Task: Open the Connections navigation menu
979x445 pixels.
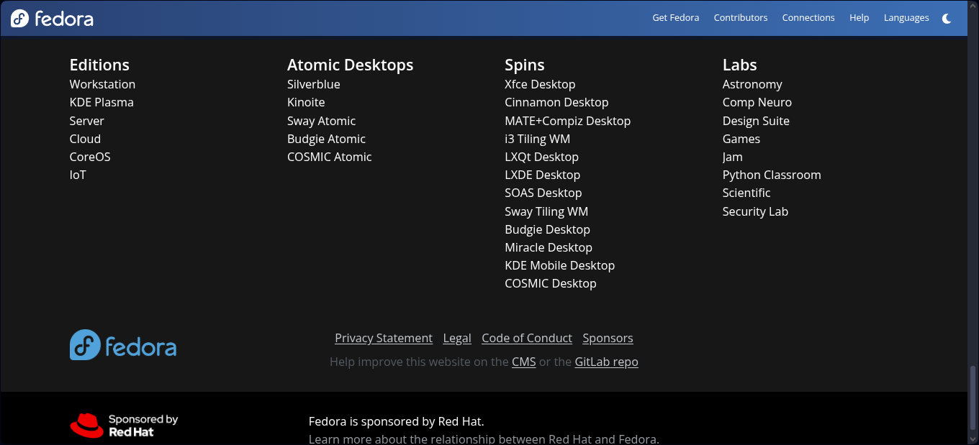Action: coord(808,18)
